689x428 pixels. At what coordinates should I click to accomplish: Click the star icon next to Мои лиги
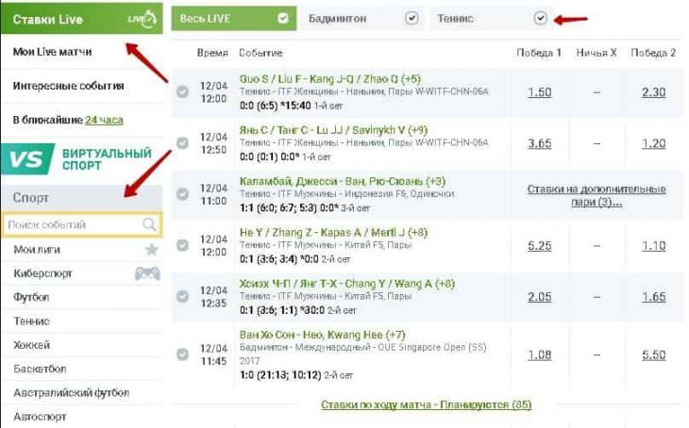click(152, 250)
